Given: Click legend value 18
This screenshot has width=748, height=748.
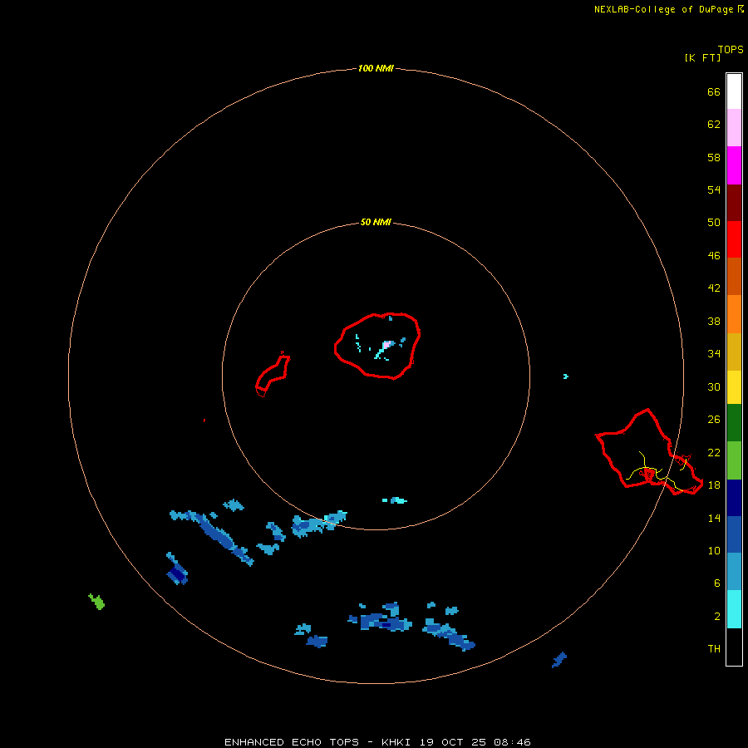Looking at the screenshot, I should point(714,485).
